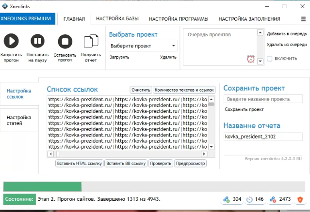The height and width of the screenshot is (212, 310).
Task: Click links list scroll right arrow
Action: (x=204, y=154)
